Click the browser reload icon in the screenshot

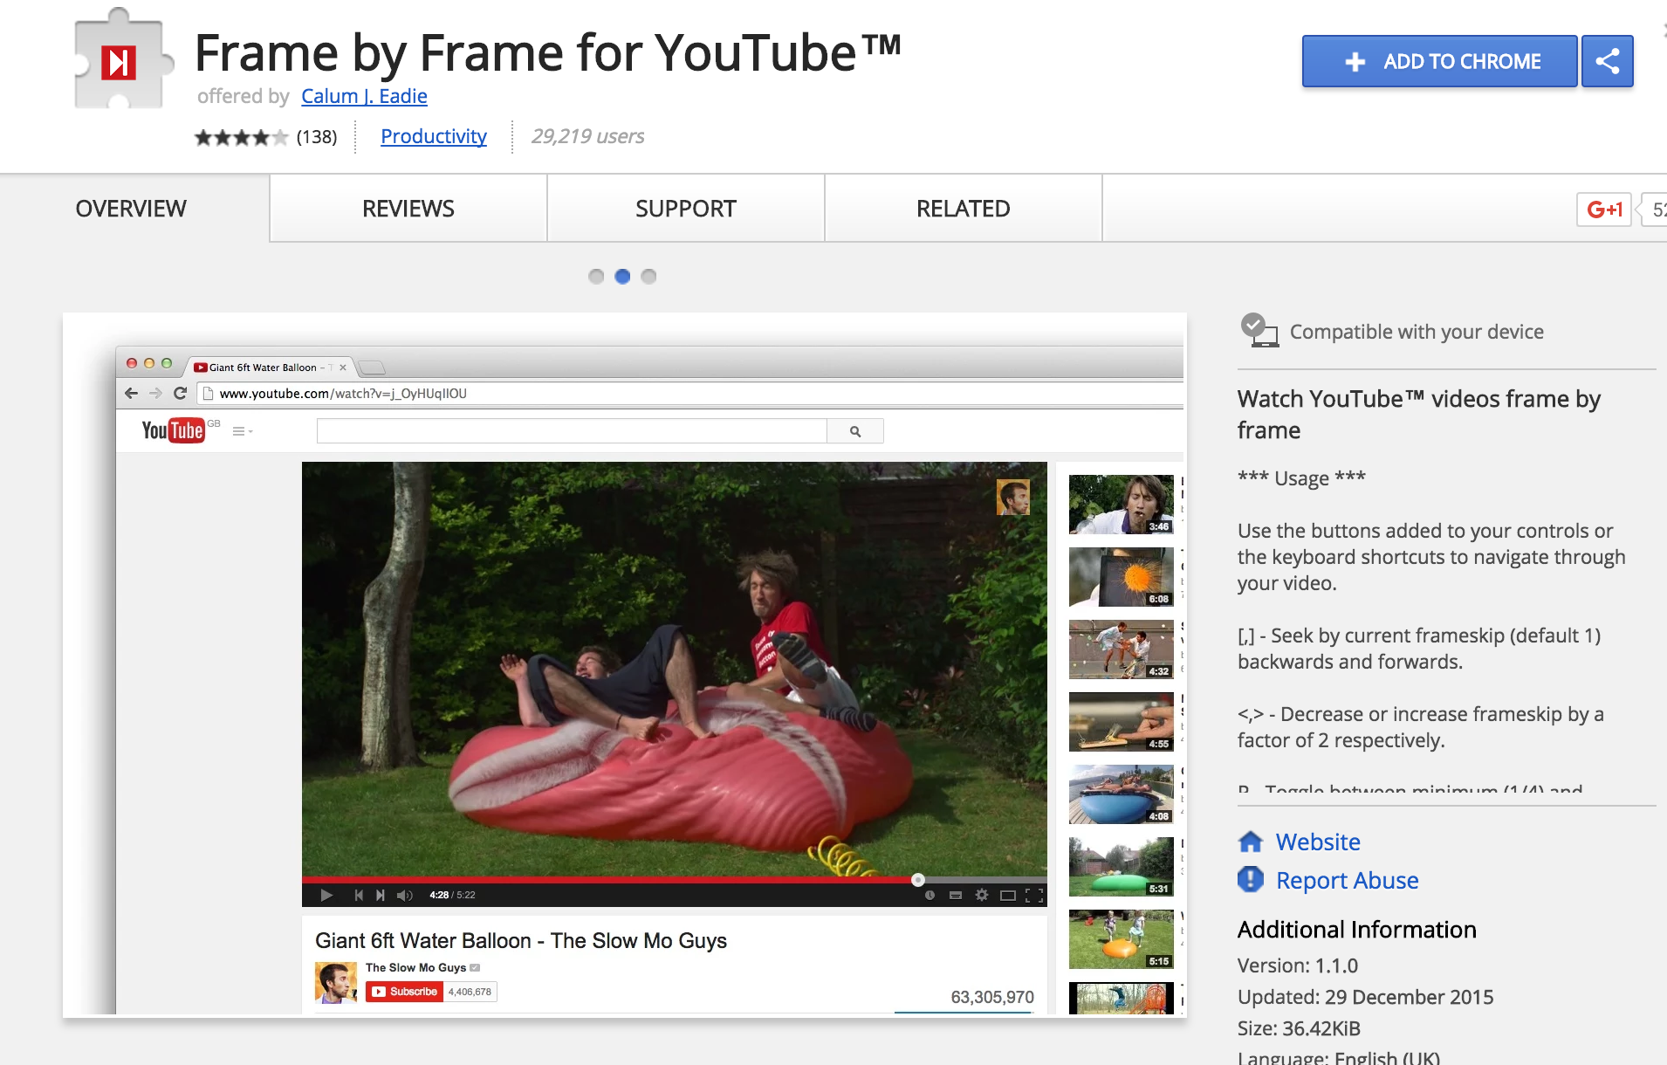tap(180, 393)
